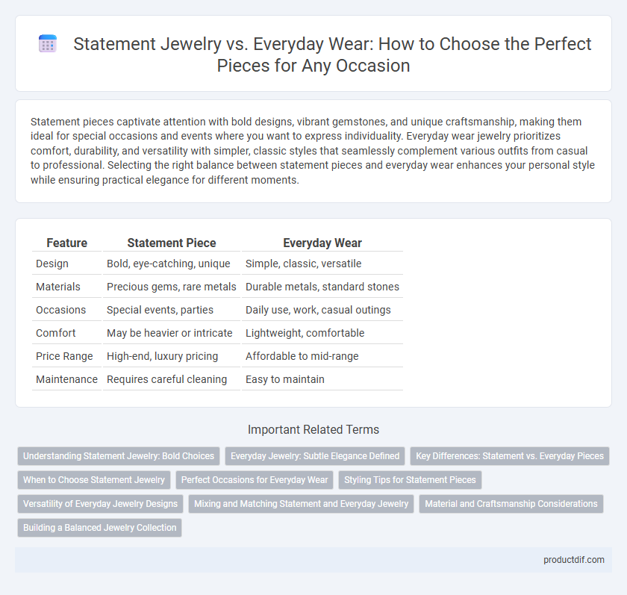Click the Everyday Wear column header
627x595 pixels.
pyautogui.click(x=322, y=243)
